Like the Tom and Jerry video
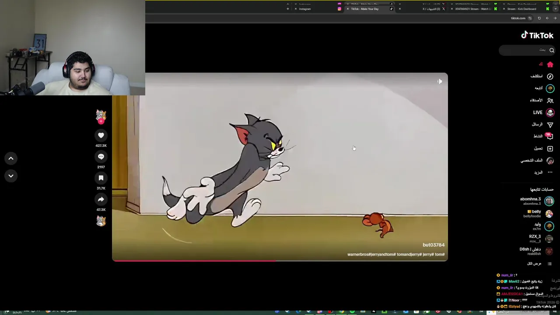Image resolution: width=560 pixels, height=315 pixels. pyautogui.click(x=101, y=136)
